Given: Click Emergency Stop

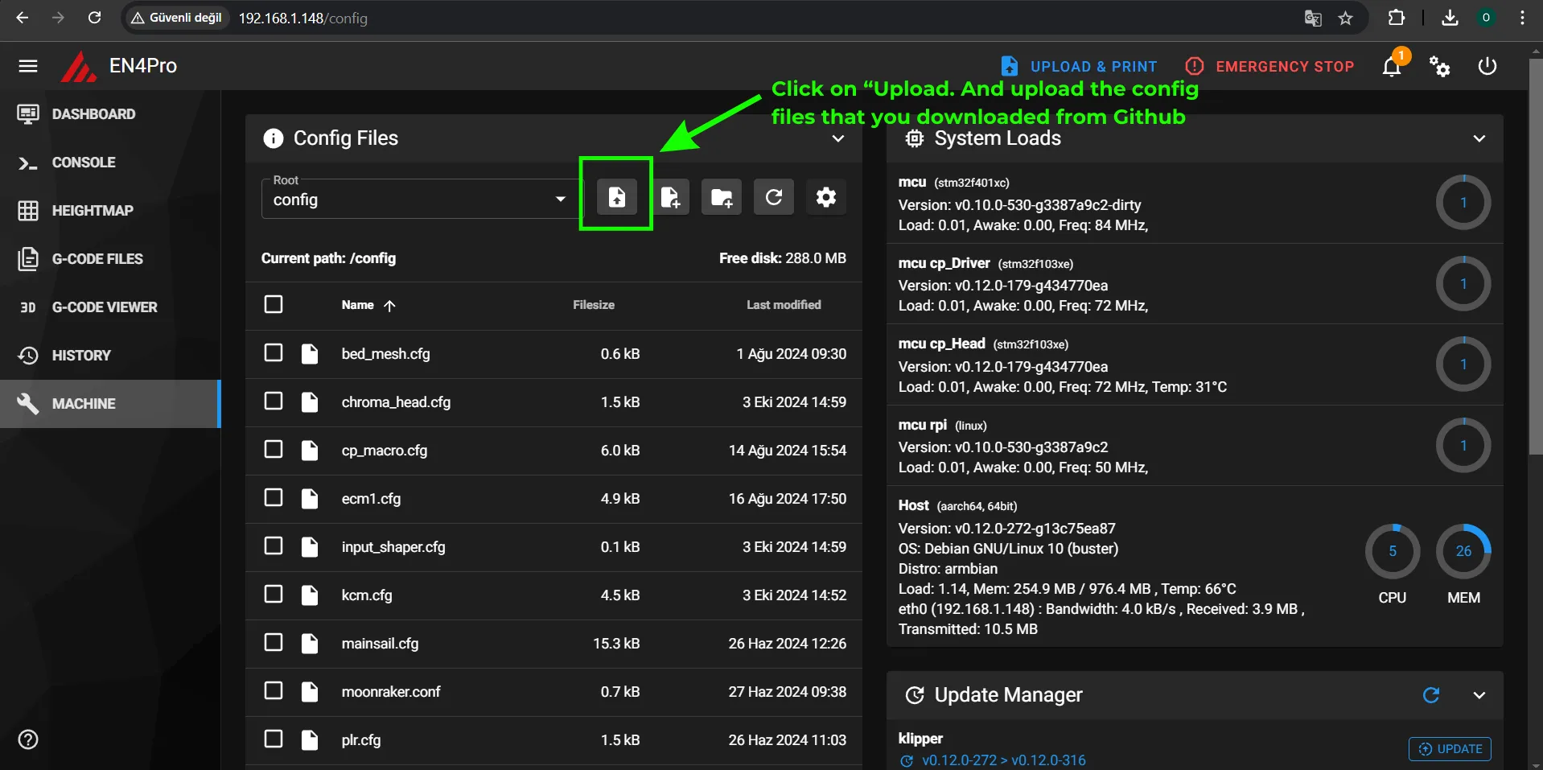Looking at the screenshot, I should 1269,66.
